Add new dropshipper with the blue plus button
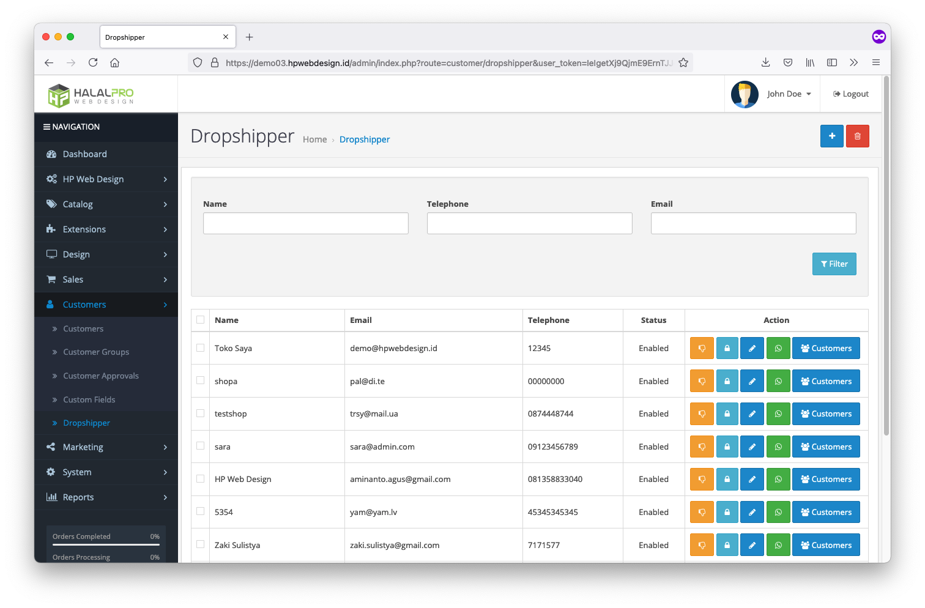Screen dimensions: 925x608 tap(832, 136)
